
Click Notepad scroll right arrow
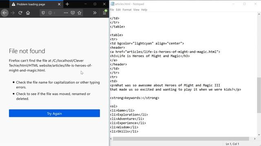[x=254, y=139]
